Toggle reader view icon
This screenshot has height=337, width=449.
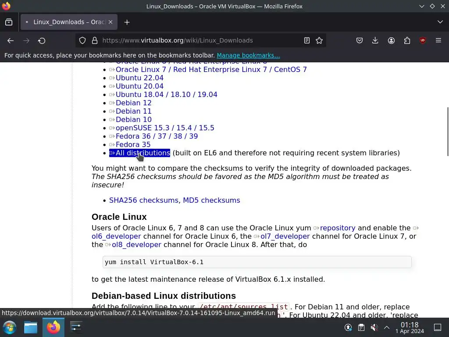(x=306, y=40)
